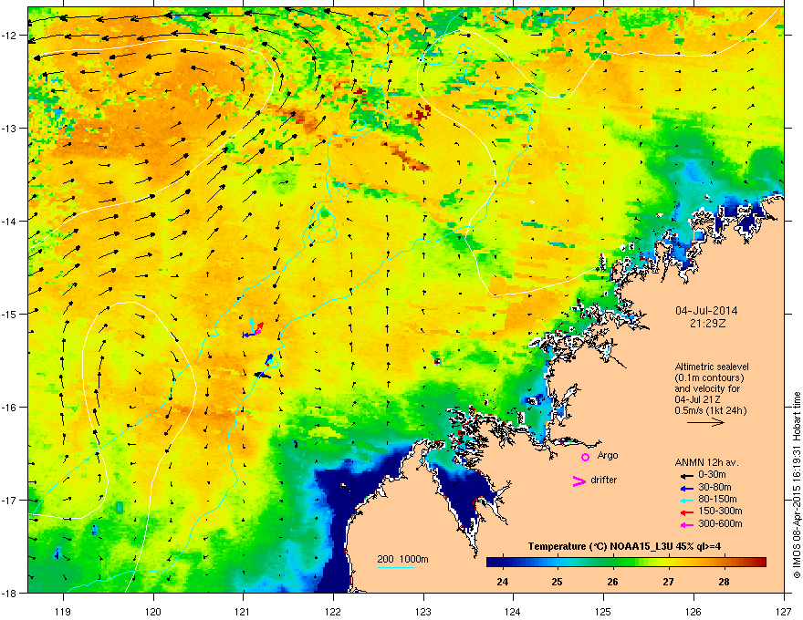Select the time text '21:29Z'
803x620 pixels.
pyautogui.click(x=707, y=324)
